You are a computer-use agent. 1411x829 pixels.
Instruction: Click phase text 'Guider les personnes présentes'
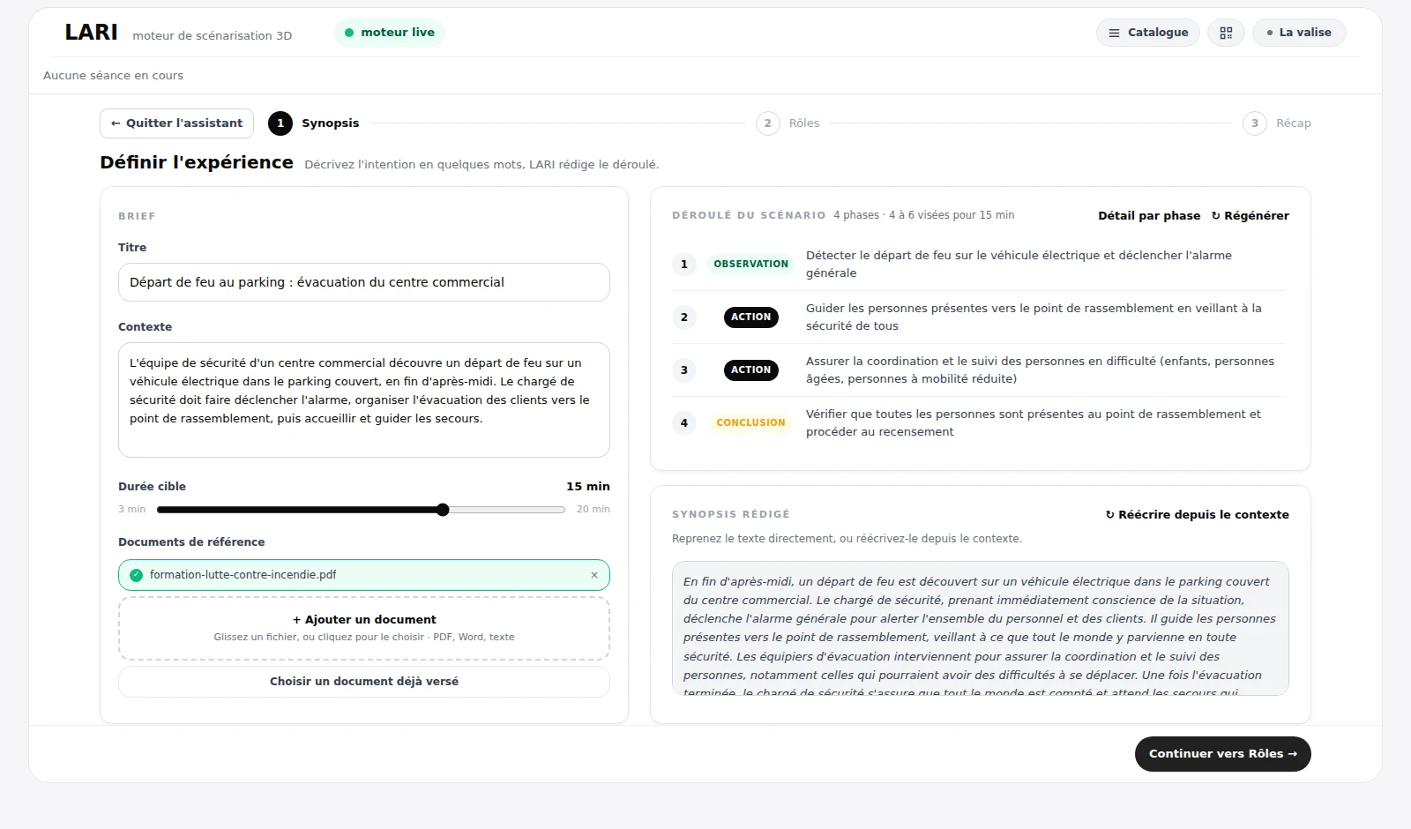1034,317
